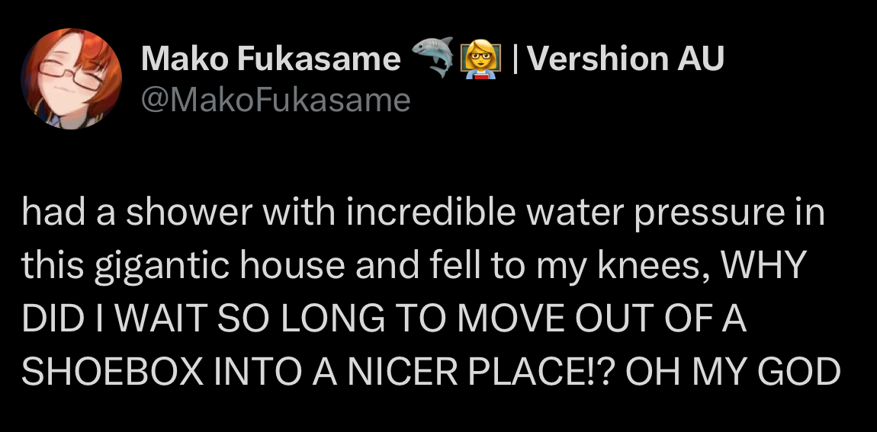This screenshot has height=432, width=877.
Task: Visit the @MakoFukasame handle link
Action: pos(276,101)
